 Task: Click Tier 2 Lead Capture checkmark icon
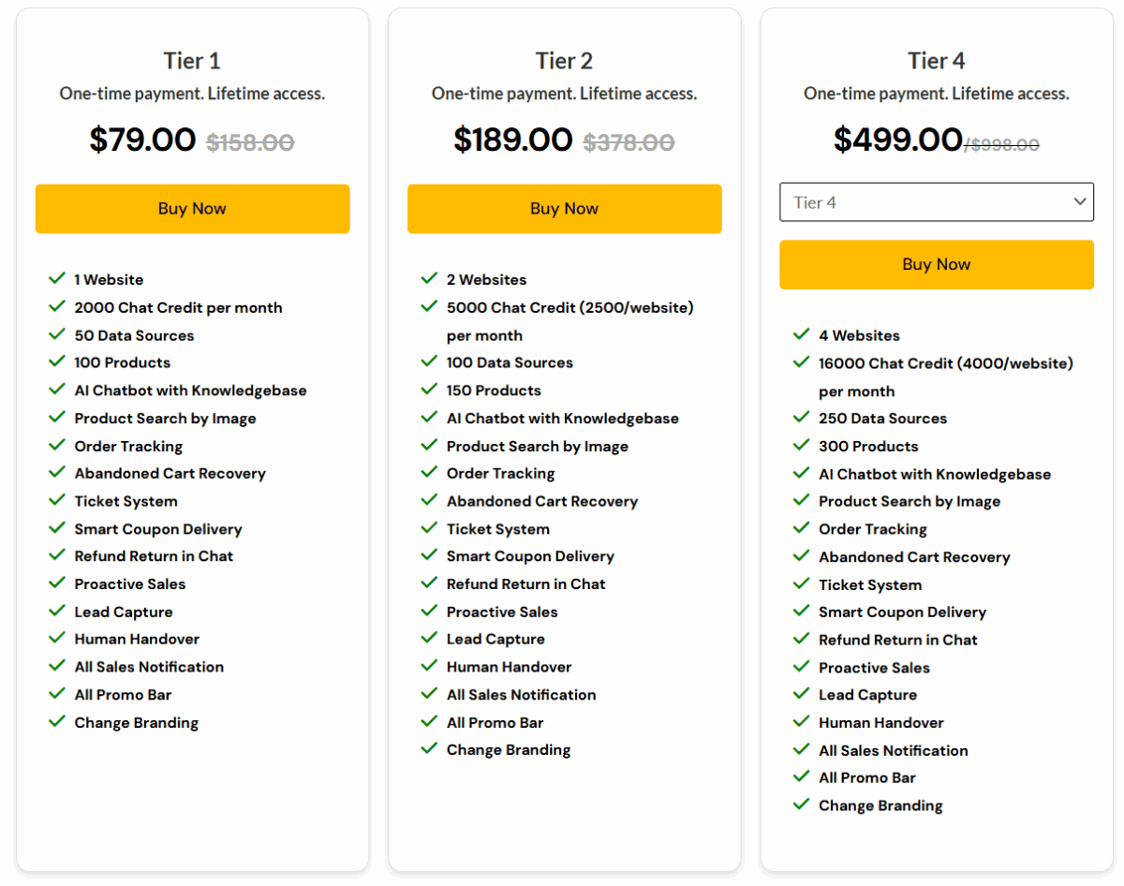pyautogui.click(x=429, y=639)
